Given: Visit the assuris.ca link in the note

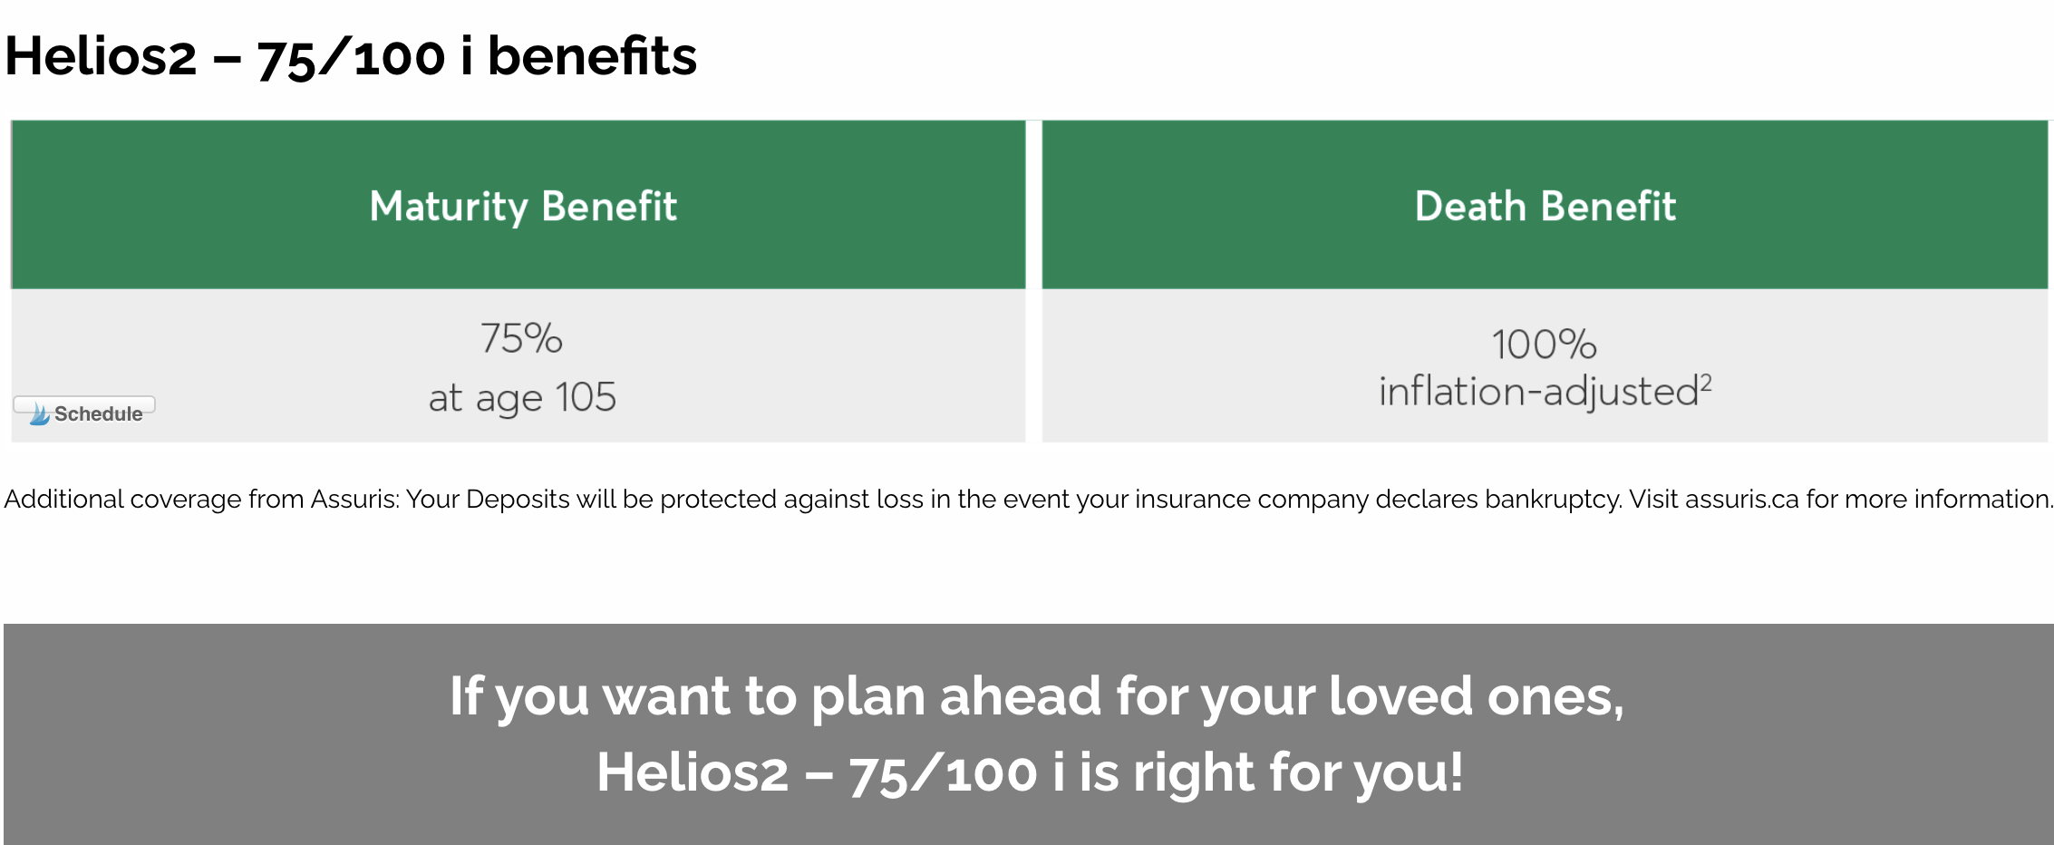Looking at the screenshot, I should (1741, 499).
